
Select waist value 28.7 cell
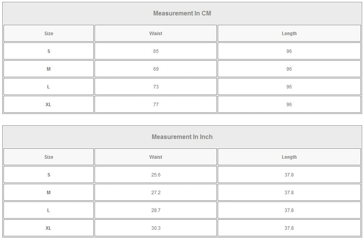(156, 210)
